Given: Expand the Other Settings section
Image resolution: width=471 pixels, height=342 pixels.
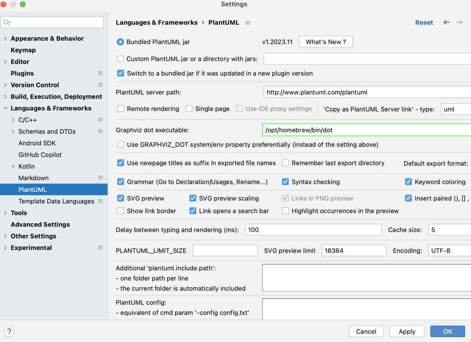Looking at the screenshot, I should 5,236.
